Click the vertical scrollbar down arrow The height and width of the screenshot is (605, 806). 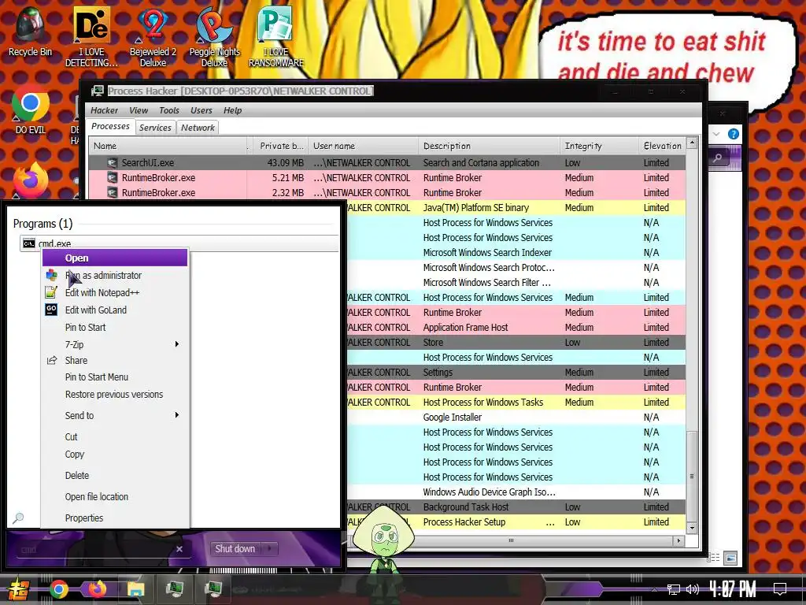pyautogui.click(x=692, y=528)
